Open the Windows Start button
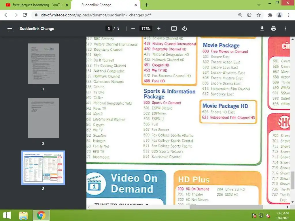The height and width of the screenshot is (221, 295). 7,215
